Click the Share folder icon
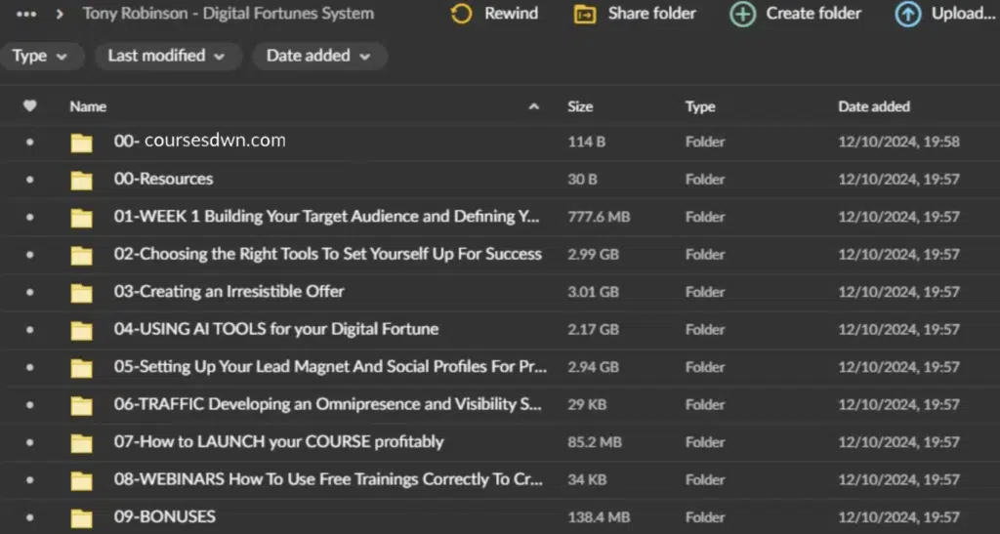The height and width of the screenshot is (534, 1000). 585,14
